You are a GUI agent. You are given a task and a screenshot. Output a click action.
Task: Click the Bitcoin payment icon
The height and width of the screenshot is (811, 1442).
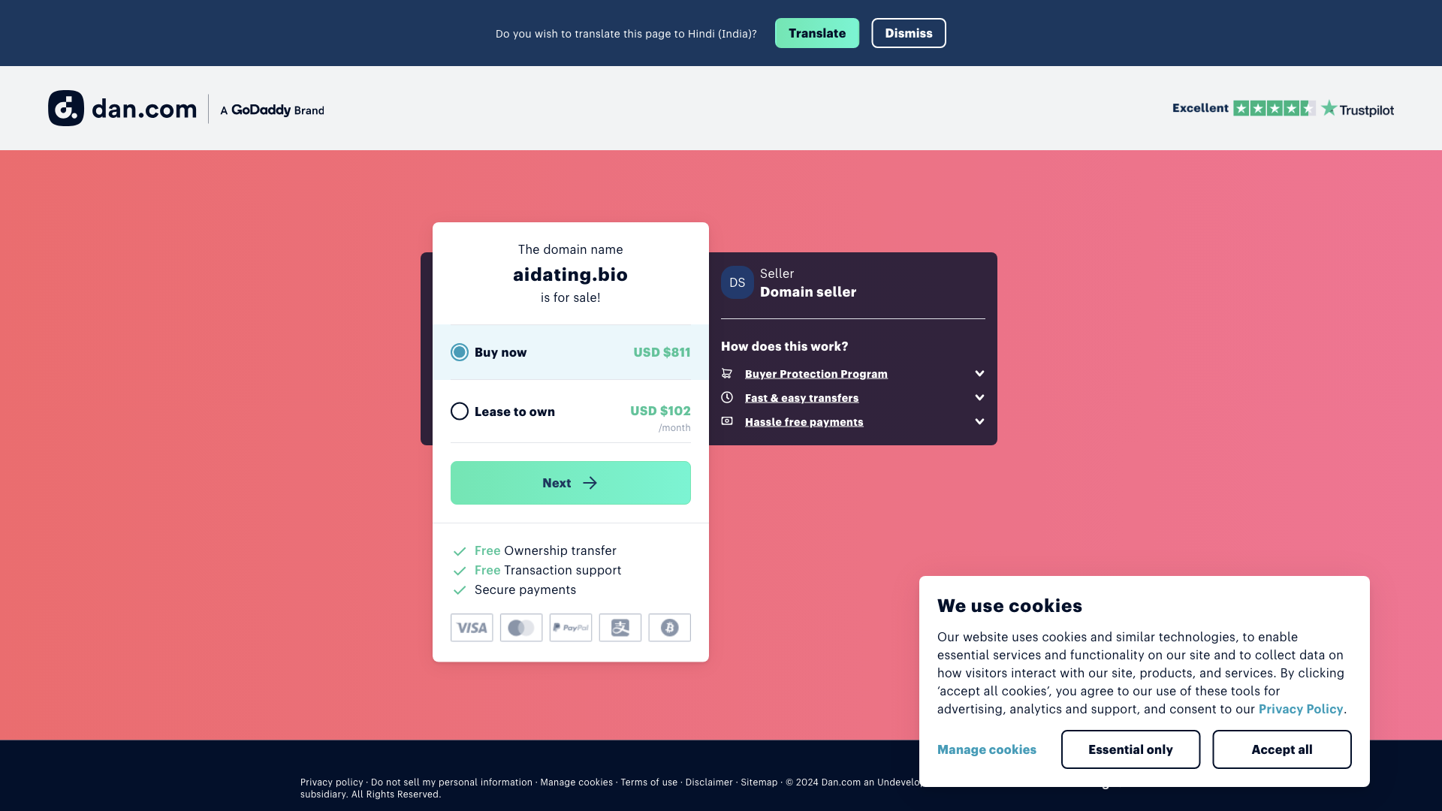tap(669, 628)
